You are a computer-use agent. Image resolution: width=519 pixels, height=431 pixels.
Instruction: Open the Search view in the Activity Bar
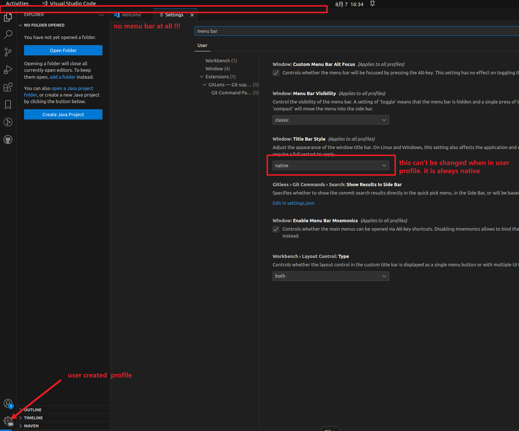click(x=8, y=34)
